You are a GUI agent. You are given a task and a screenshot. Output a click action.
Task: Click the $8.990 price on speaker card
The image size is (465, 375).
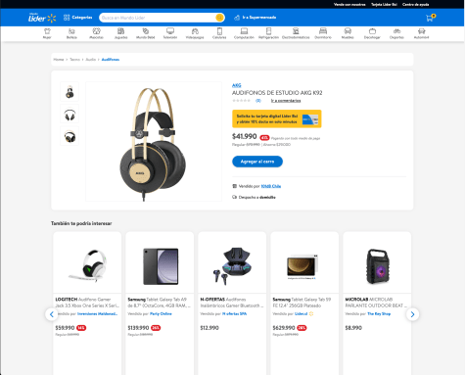(x=353, y=328)
